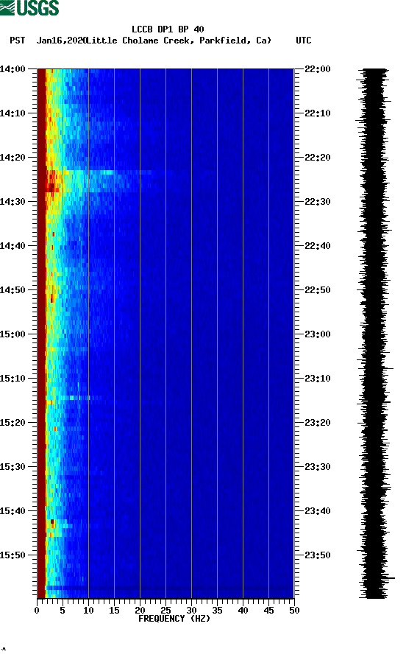406x657 pixels.
Task: Click the 50 Hz frequency tick label
Action: coord(295,611)
